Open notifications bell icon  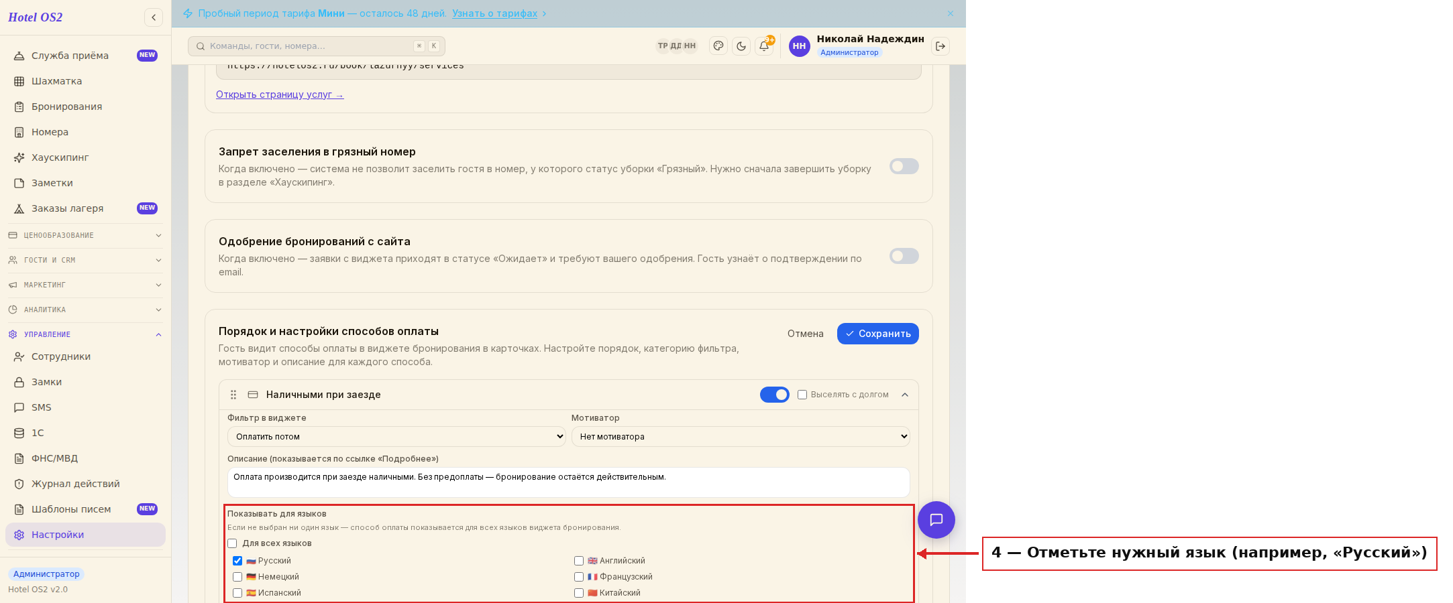tap(764, 46)
